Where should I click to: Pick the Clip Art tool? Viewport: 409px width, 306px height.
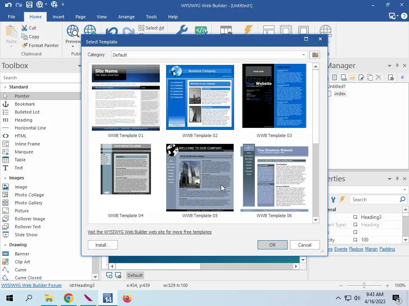click(22, 262)
